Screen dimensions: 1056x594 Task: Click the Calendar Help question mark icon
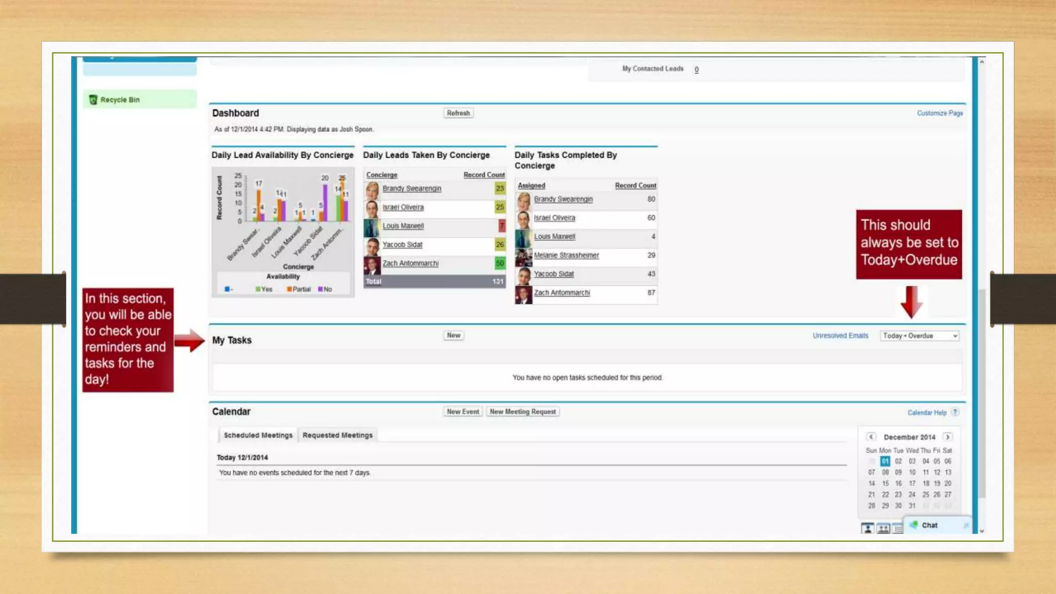(x=955, y=412)
